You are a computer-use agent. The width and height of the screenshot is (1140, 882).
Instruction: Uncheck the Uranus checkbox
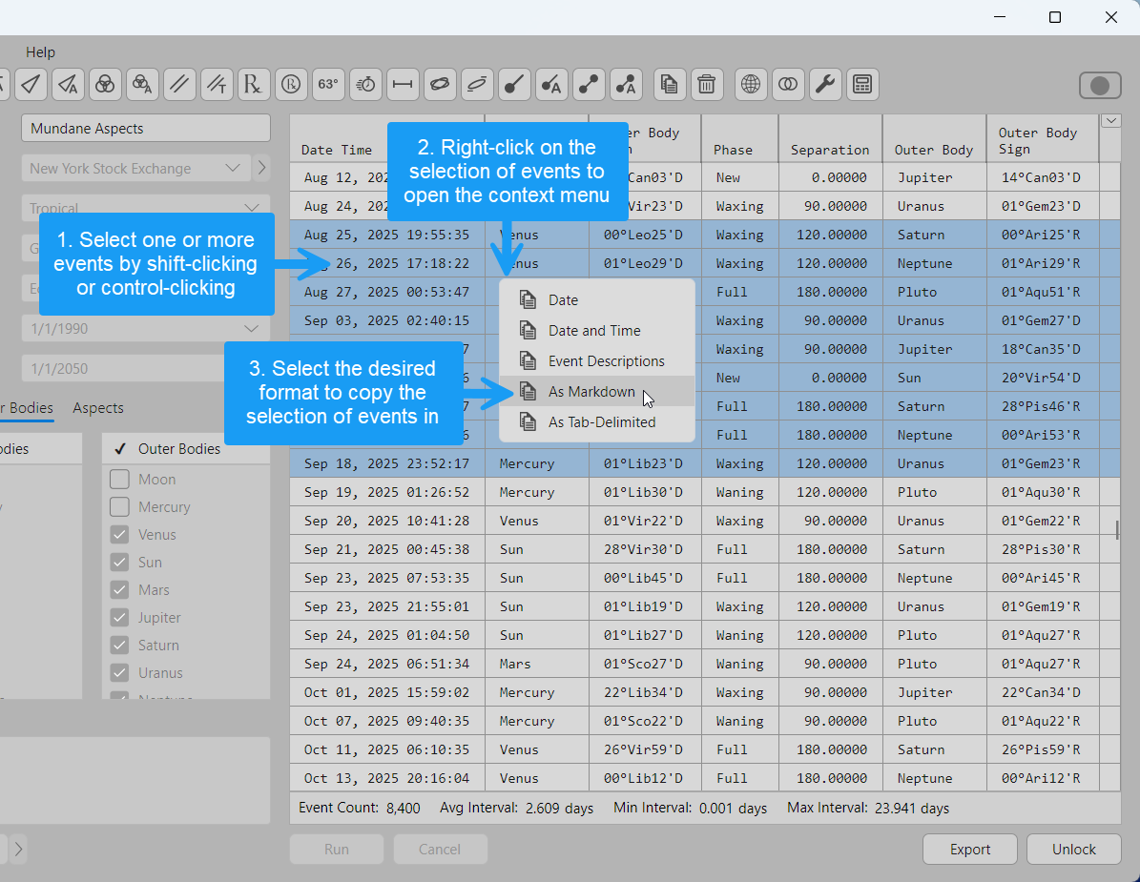(x=119, y=673)
